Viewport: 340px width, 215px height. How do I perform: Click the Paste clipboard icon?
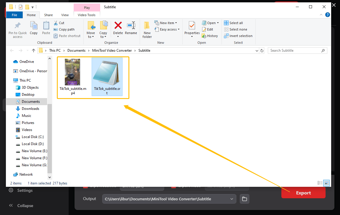tap(46, 26)
